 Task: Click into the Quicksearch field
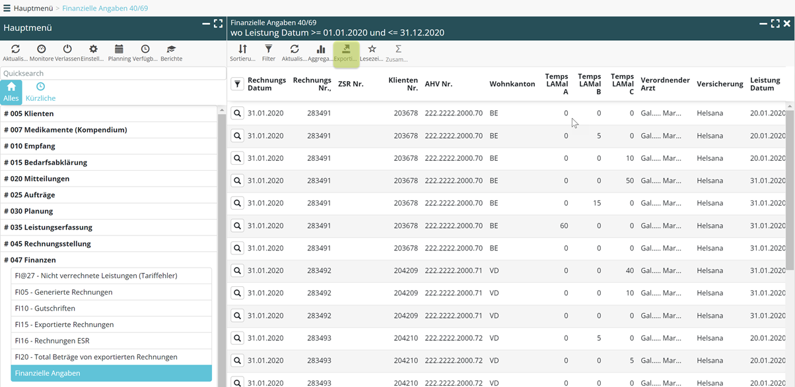(112, 73)
